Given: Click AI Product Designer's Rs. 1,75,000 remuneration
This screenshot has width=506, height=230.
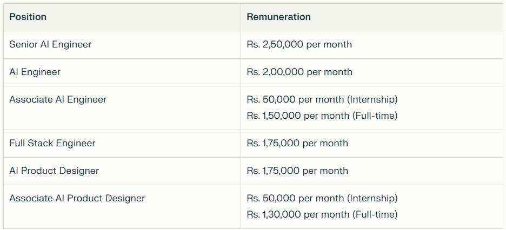Looking at the screenshot, I should click(x=297, y=171).
